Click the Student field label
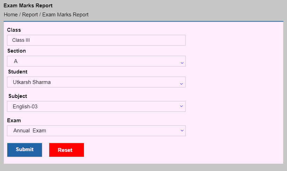Screen dimensions: 287x171 coord(18,72)
